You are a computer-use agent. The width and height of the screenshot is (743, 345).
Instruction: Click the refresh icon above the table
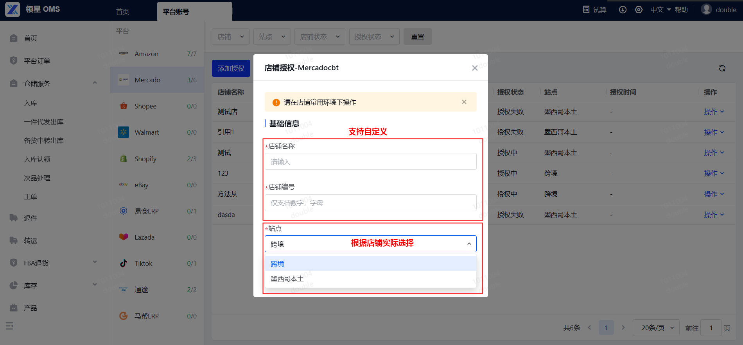[722, 68]
